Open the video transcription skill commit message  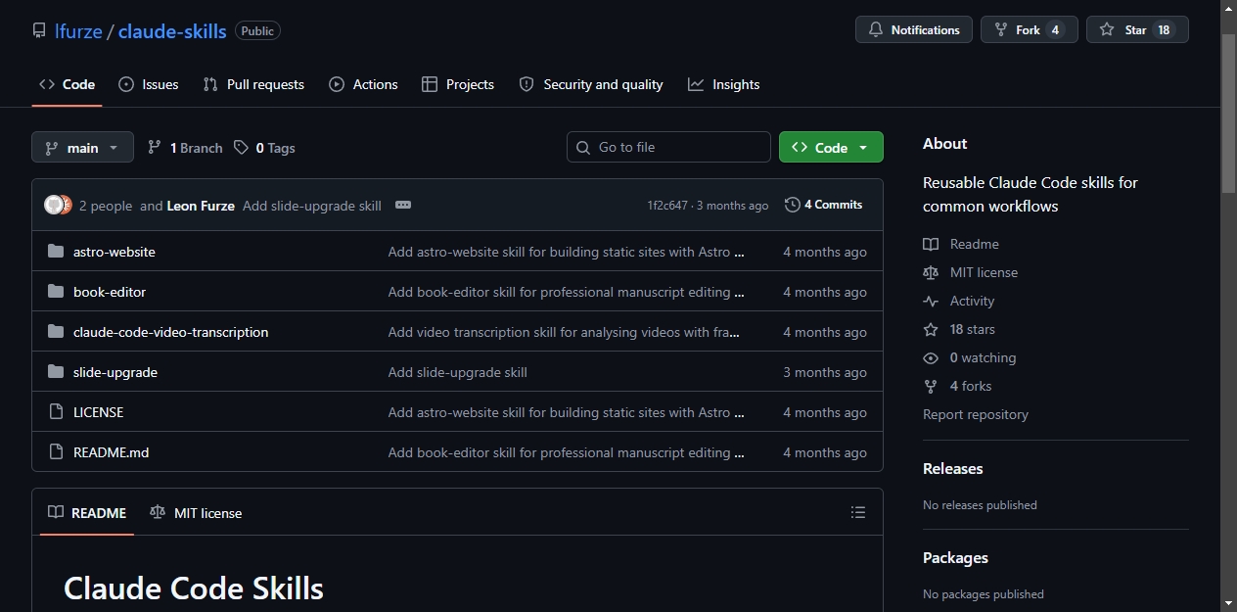click(x=564, y=332)
